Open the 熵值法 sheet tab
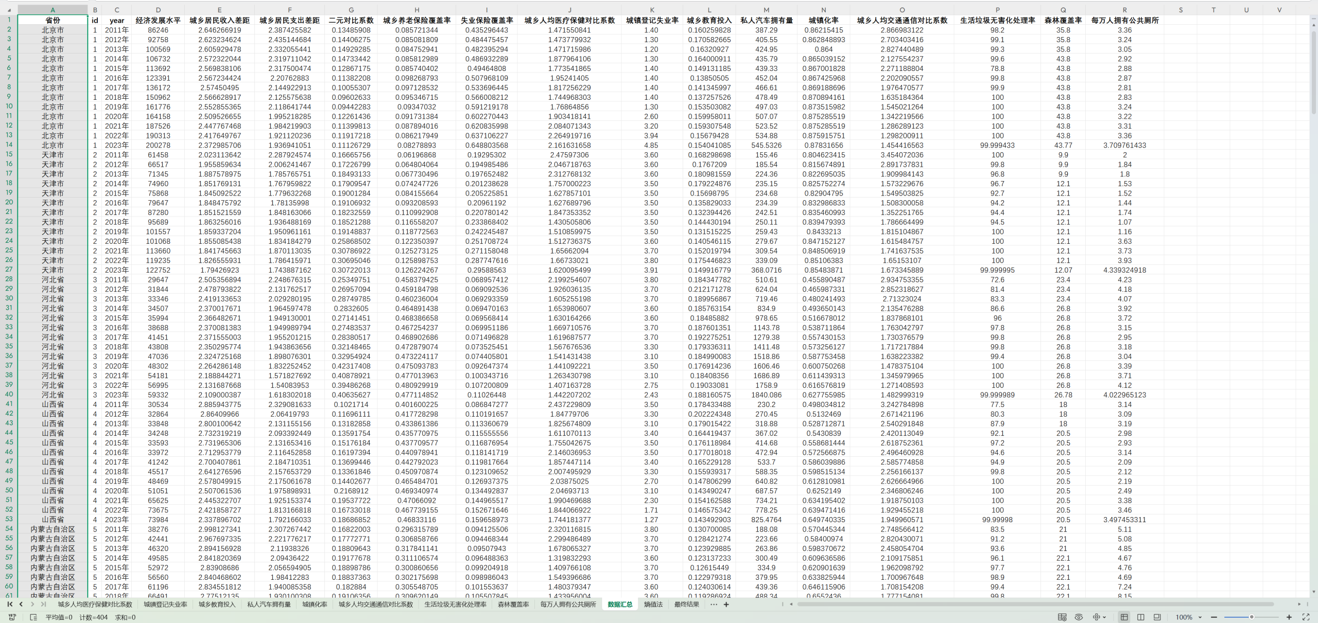The image size is (1318, 623). [653, 604]
